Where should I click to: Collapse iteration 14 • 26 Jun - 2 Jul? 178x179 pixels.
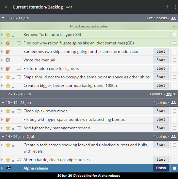[x=3, y=137]
